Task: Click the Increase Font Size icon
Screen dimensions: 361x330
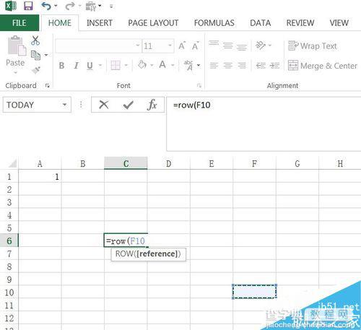Action: pos(182,45)
